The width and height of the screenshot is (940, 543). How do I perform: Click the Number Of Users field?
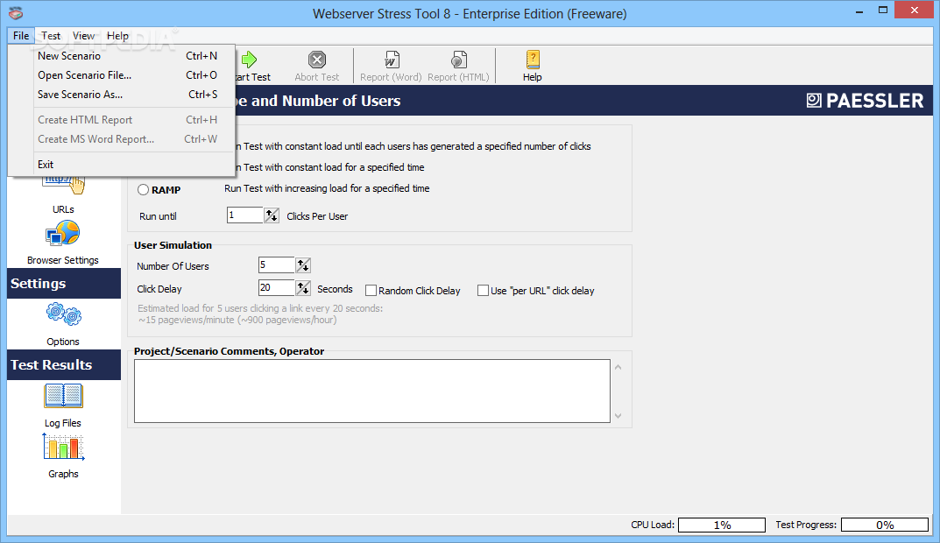tap(276, 264)
